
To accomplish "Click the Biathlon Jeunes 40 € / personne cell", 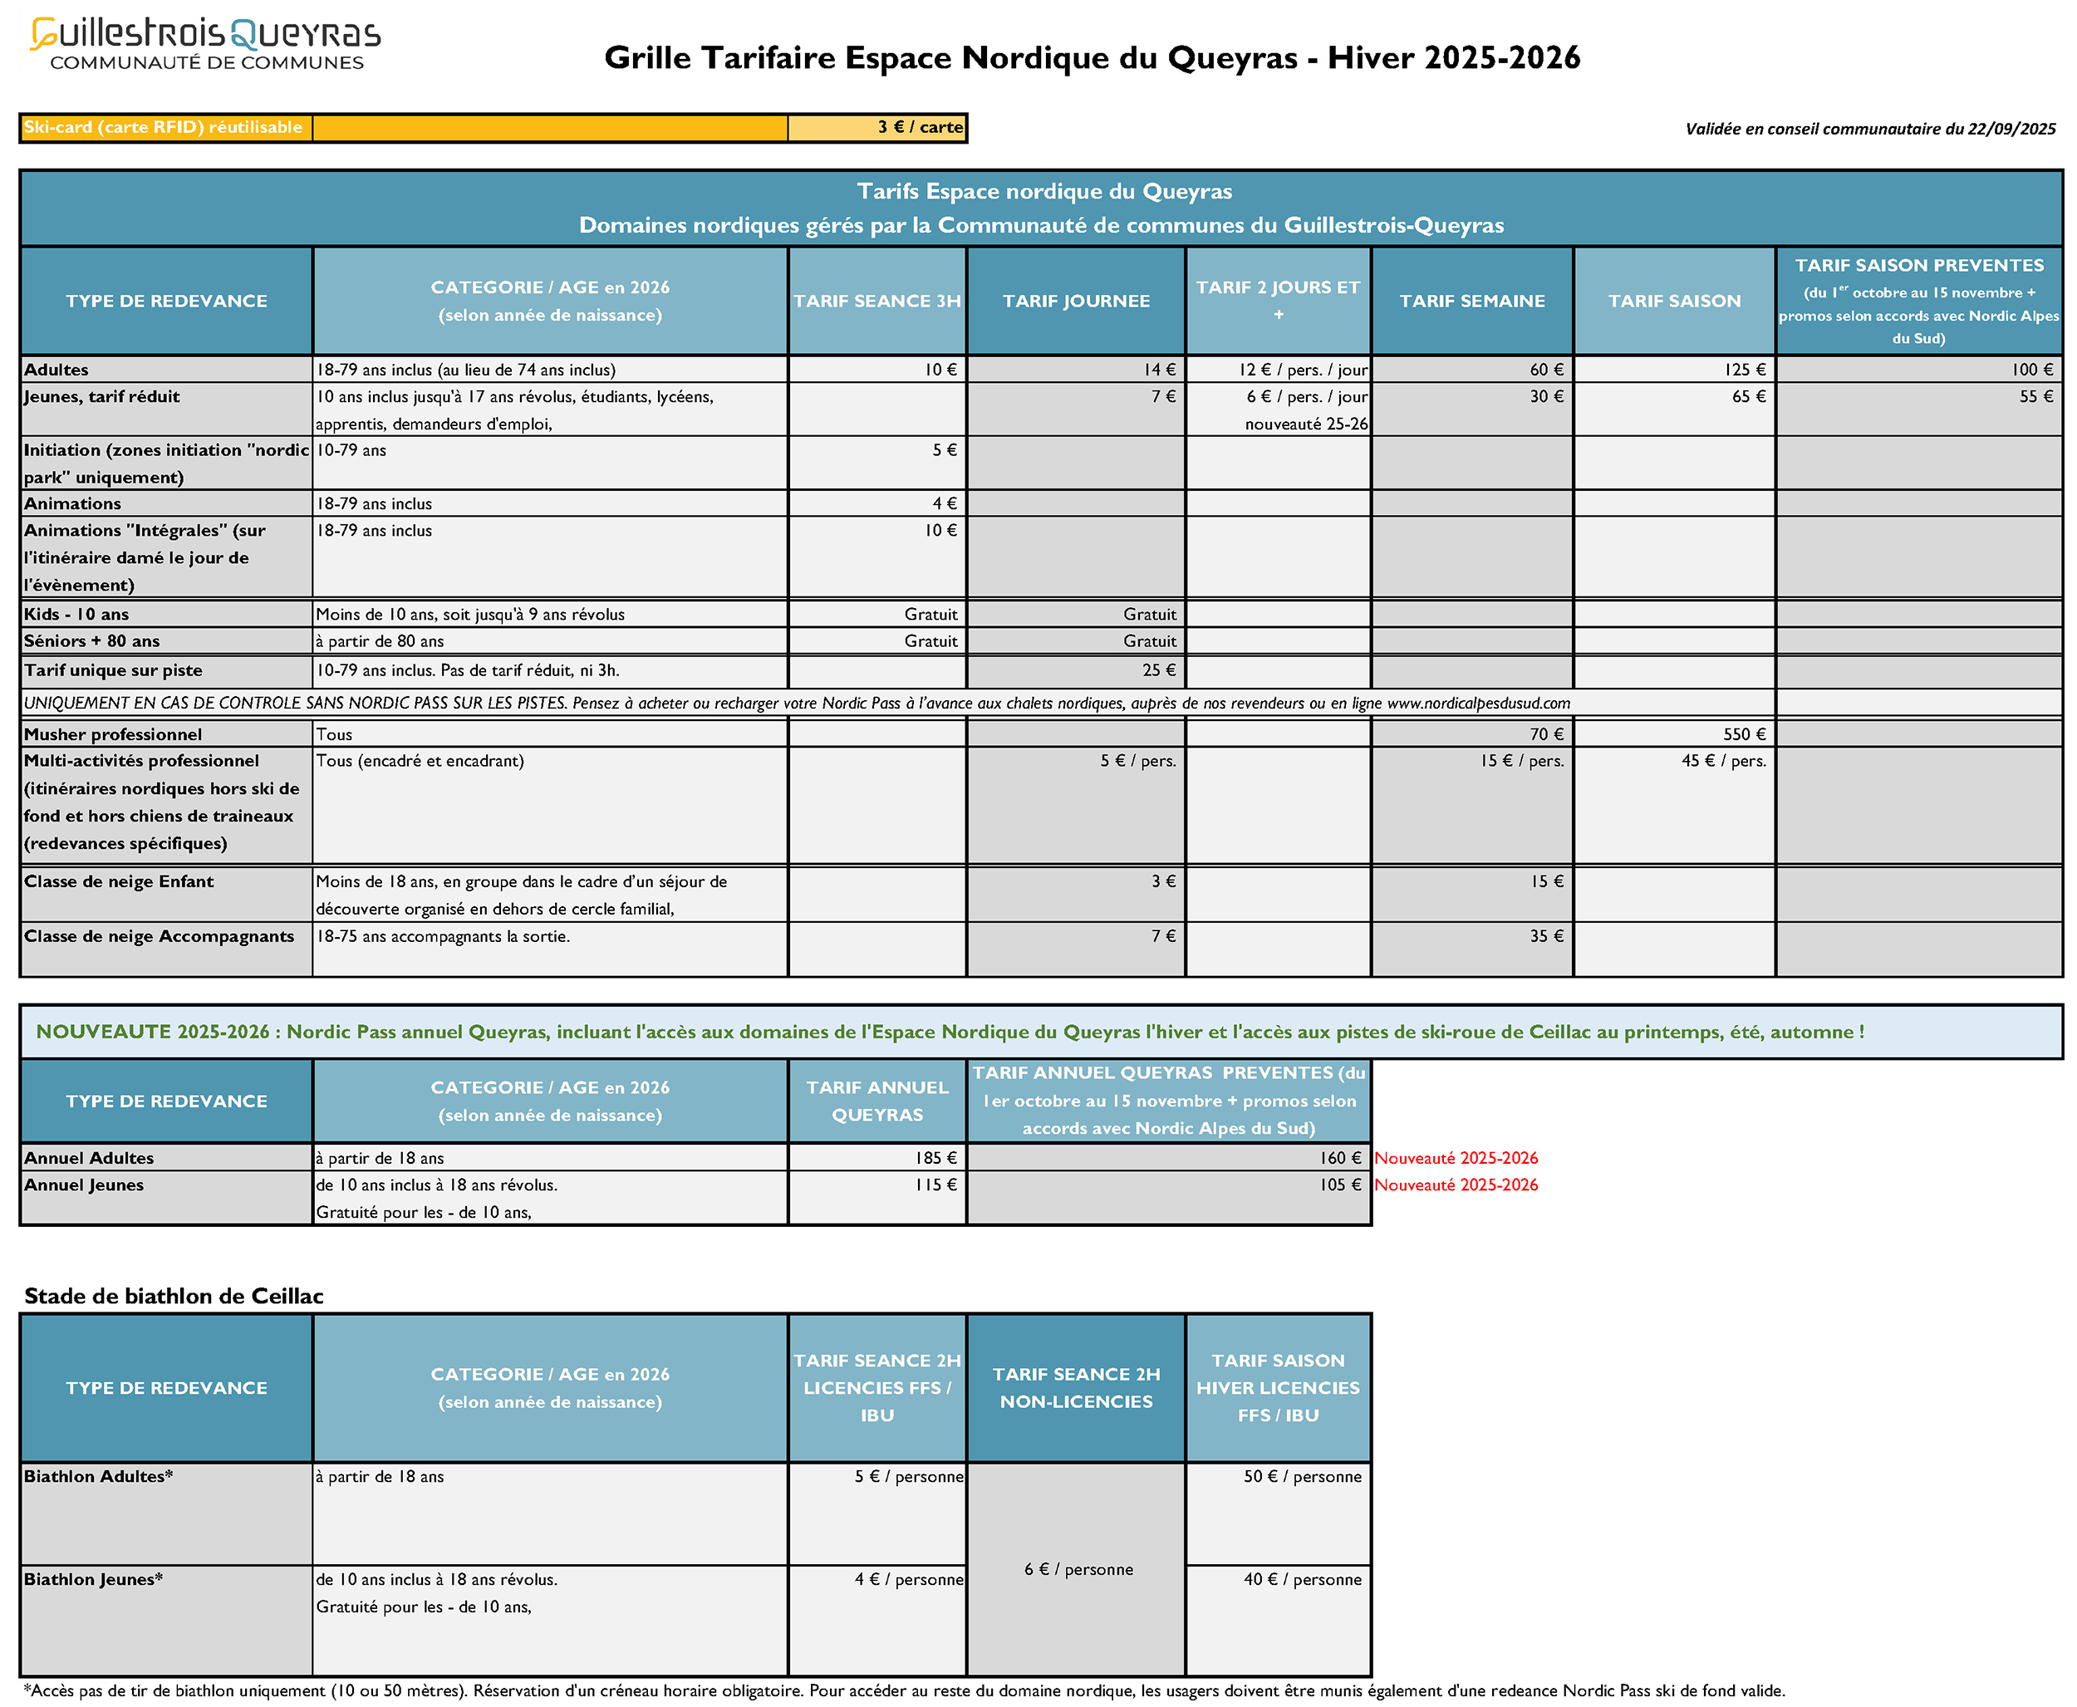I will [x=1302, y=1580].
